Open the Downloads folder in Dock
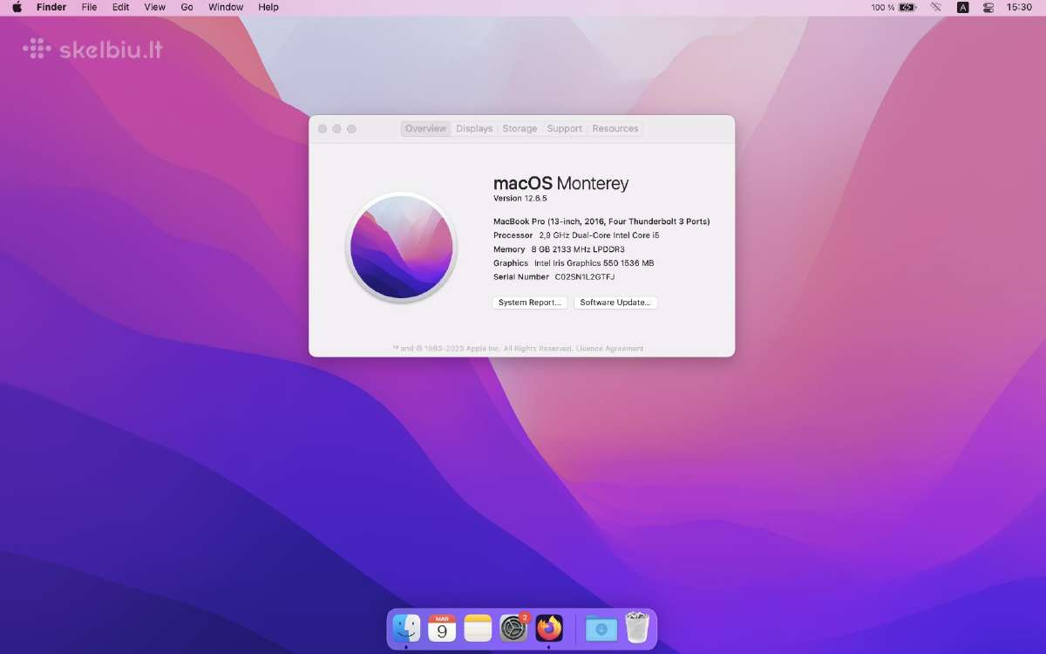Viewport: 1046px width, 654px height. (x=601, y=628)
